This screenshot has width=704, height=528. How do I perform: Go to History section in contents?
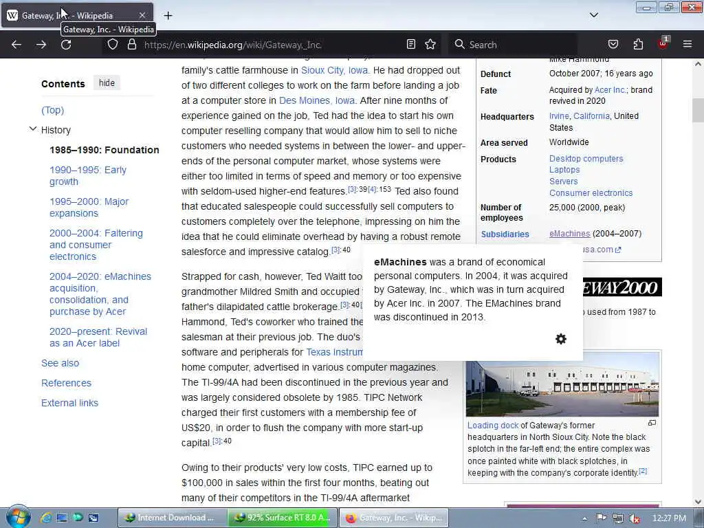(x=56, y=130)
